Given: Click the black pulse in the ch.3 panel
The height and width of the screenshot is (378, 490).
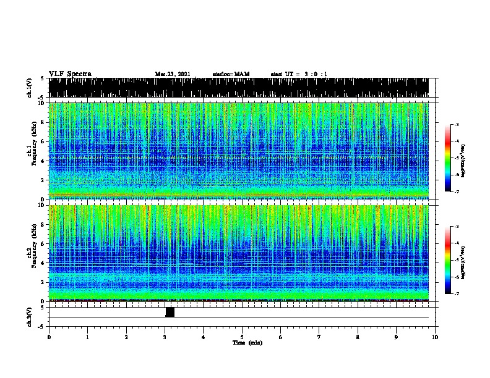Looking at the screenshot, I should (170, 312).
